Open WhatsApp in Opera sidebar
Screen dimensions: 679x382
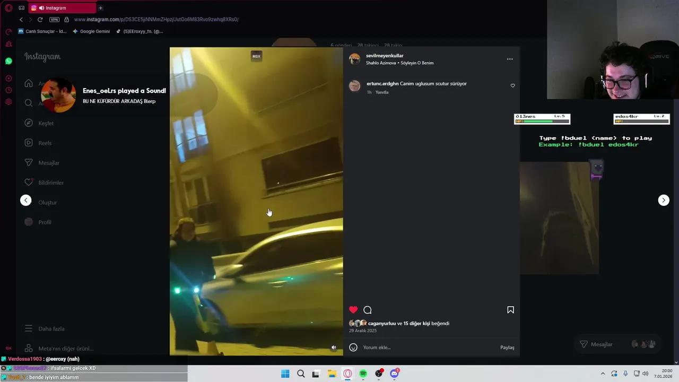pos(8,61)
